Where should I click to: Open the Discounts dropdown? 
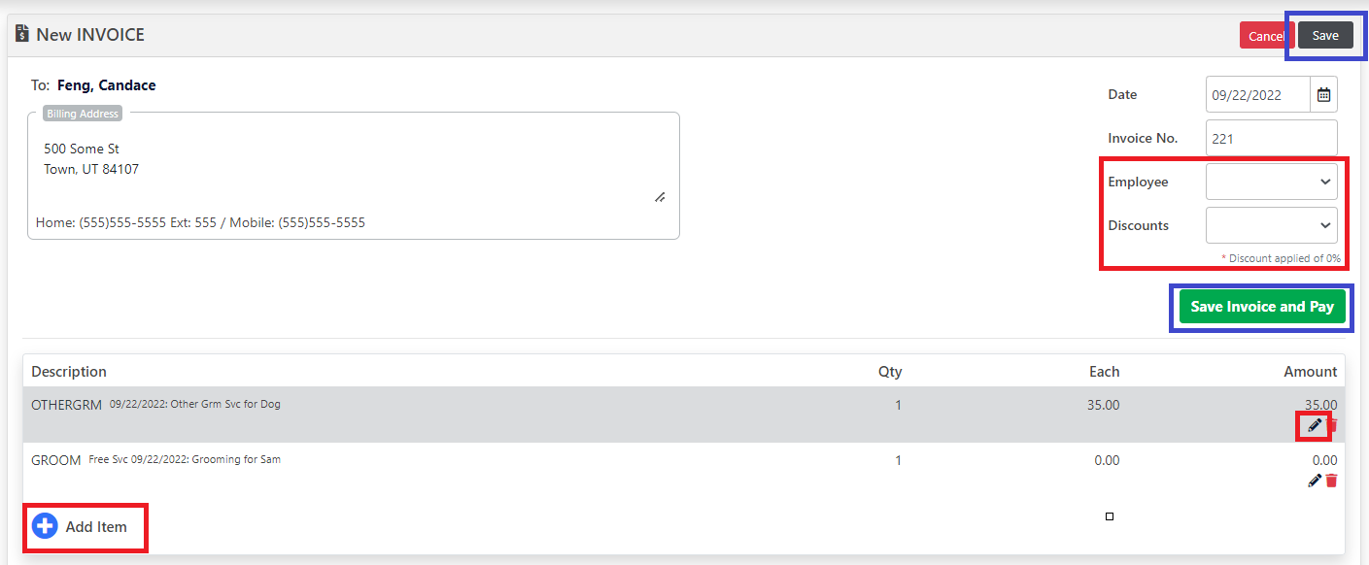[x=1271, y=225]
